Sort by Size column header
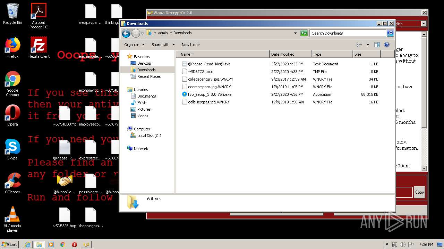444x249 pixels. coord(367,54)
